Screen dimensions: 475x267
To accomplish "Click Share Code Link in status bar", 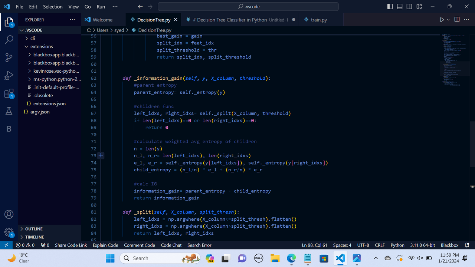I will click(x=71, y=245).
